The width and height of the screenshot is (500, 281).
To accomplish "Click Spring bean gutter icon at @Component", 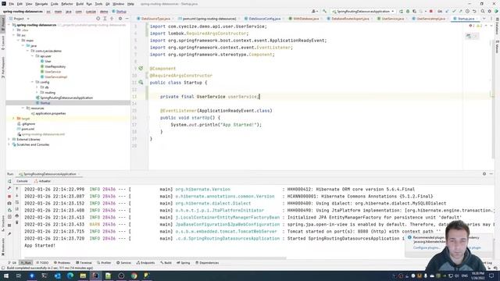I will point(141,69).
